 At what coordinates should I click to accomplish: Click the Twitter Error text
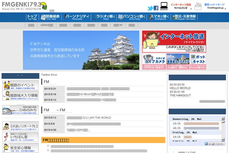pos(49,75)
